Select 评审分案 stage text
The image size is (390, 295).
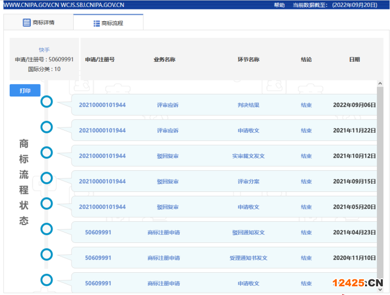248,182
